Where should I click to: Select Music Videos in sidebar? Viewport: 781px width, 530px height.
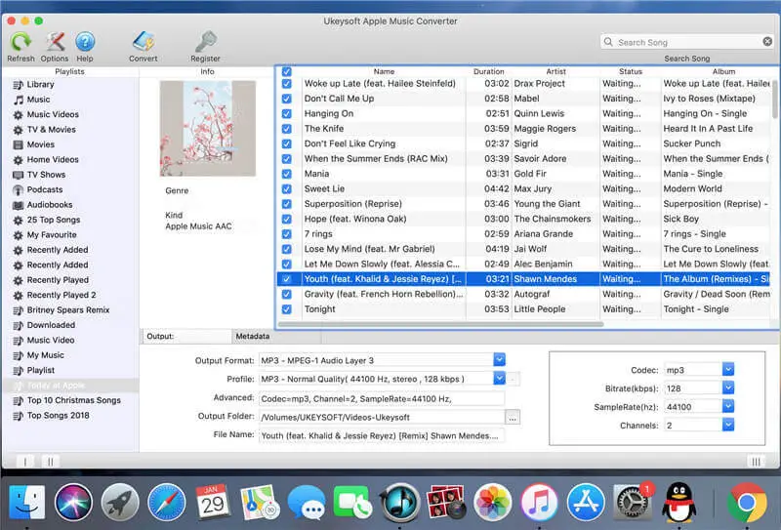coord(53,114)
